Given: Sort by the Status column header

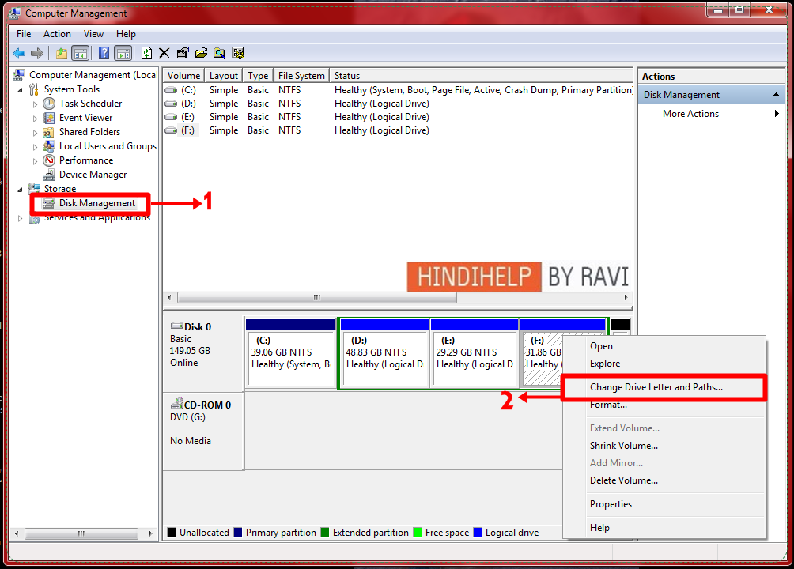Looking at the screenshot, I should [x=481, y=75].
